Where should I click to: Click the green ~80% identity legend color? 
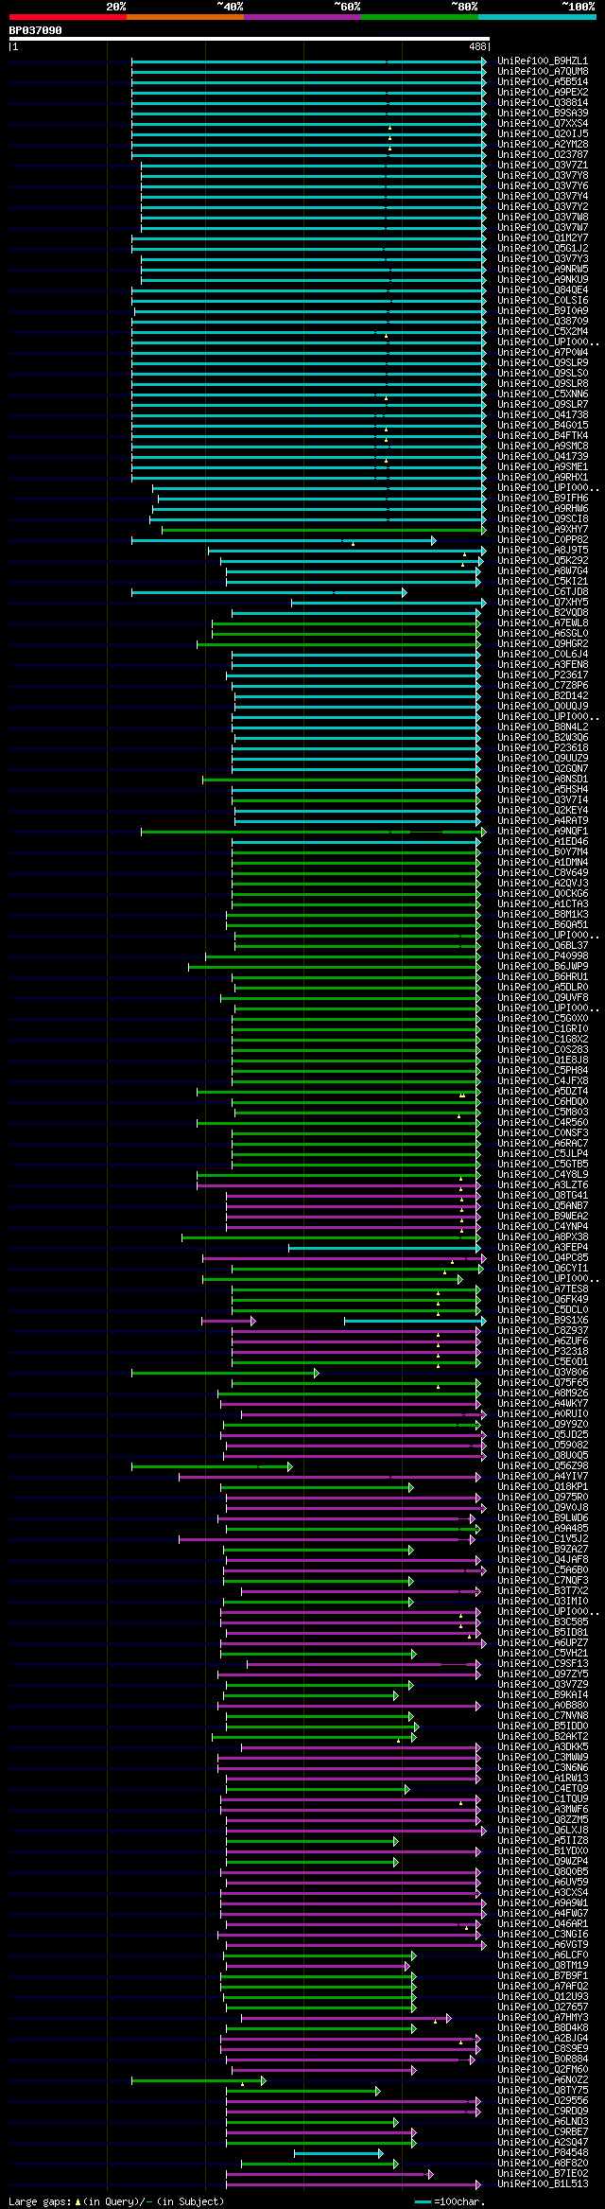coord(420,17)
